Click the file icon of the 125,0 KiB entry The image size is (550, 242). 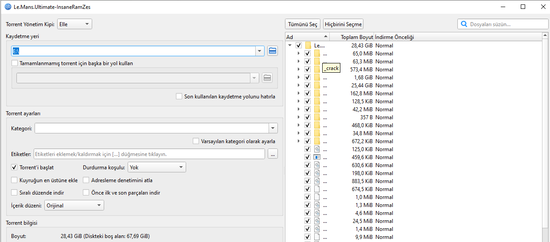point(317,149)
